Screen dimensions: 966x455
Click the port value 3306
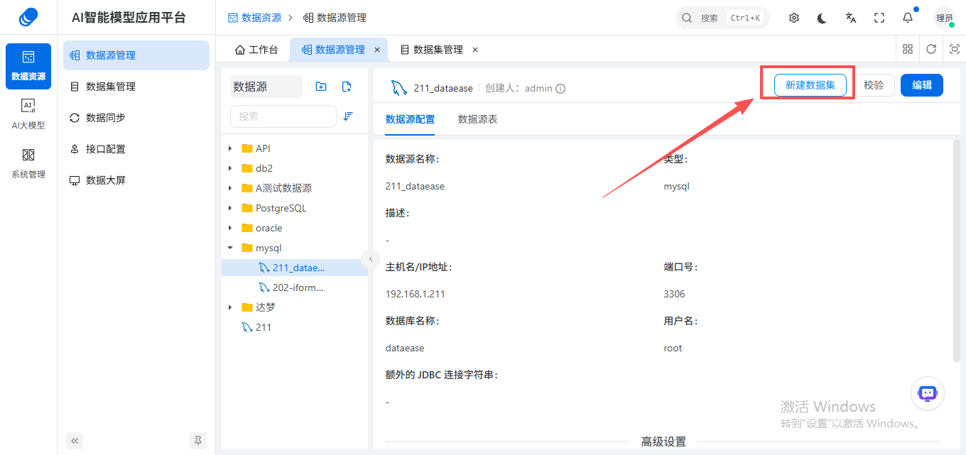(x=674, y=294)
